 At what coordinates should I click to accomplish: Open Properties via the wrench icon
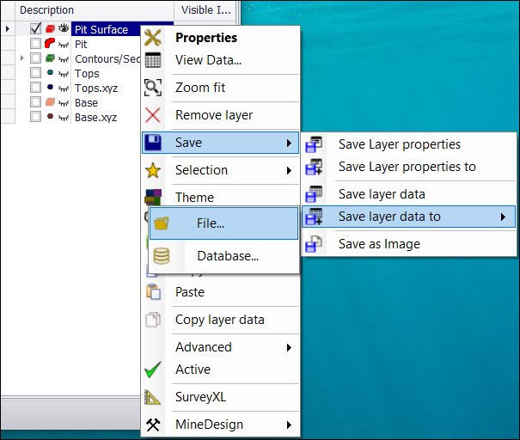[x=153, y=38]
